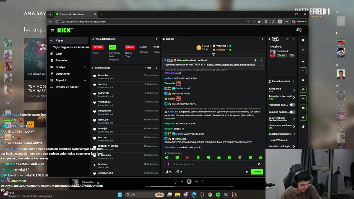Viewport: 354px width, 199px height.
Task: Open Etkinlik Akışı three-dot menu
Action: click(x=156, y=68)
